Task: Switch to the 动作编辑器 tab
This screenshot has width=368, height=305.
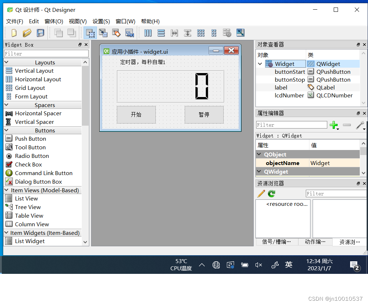Action: (x=315, y=242)
